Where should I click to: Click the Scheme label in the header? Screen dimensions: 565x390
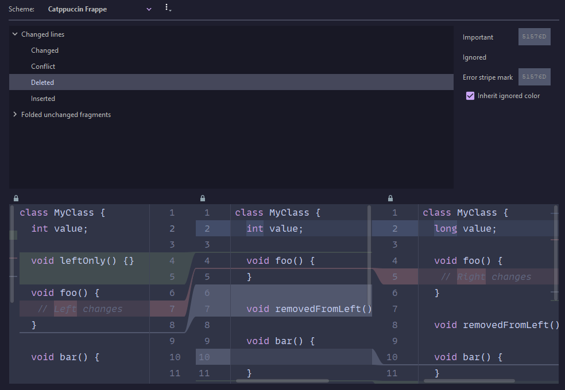[21, 9]
